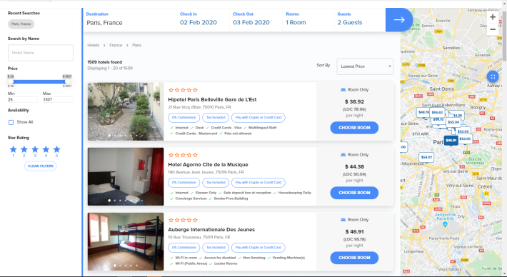Image resolution: width=507 pixels, height=277 pixels.
Task: Open the Sort By Lowest Price dropdown
Action: [x=365, y=66]
